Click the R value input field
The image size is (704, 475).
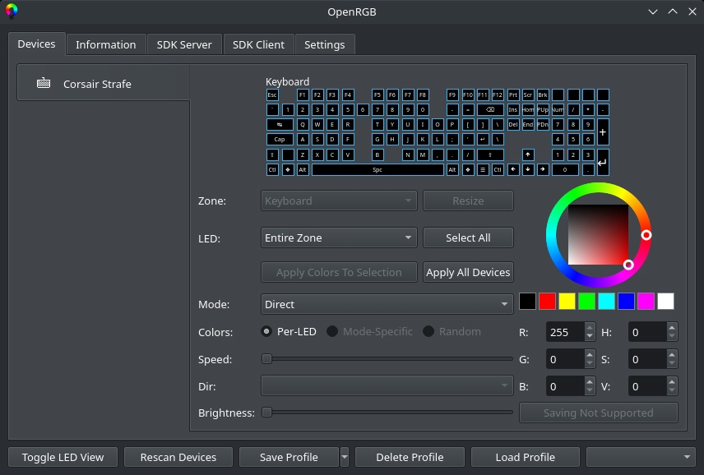[564, 332]
